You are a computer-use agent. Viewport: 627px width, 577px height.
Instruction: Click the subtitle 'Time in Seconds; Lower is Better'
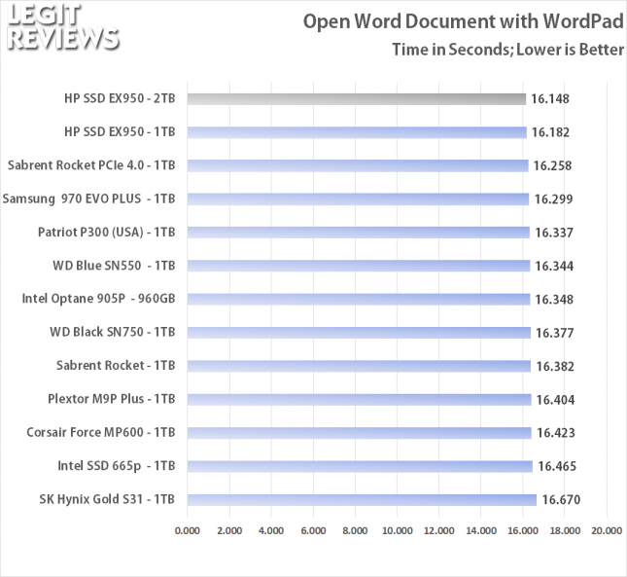pyautogui.click(x=507, y=50)
